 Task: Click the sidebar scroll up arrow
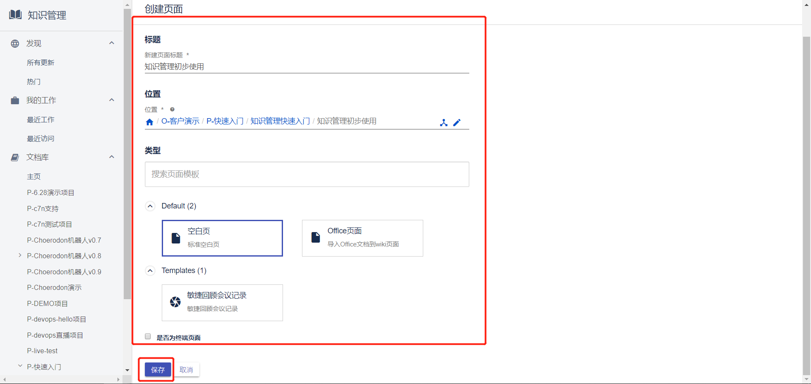tap(127, 5)
